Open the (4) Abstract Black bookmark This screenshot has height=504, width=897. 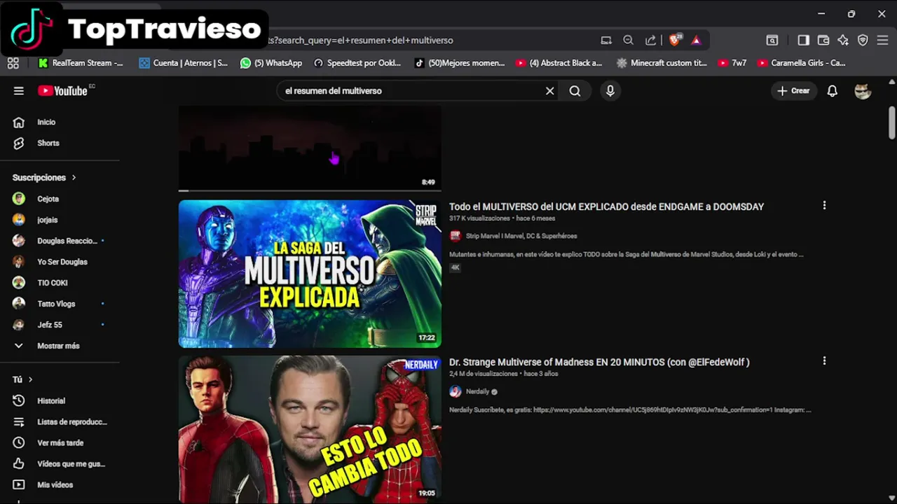pos(559,63)
